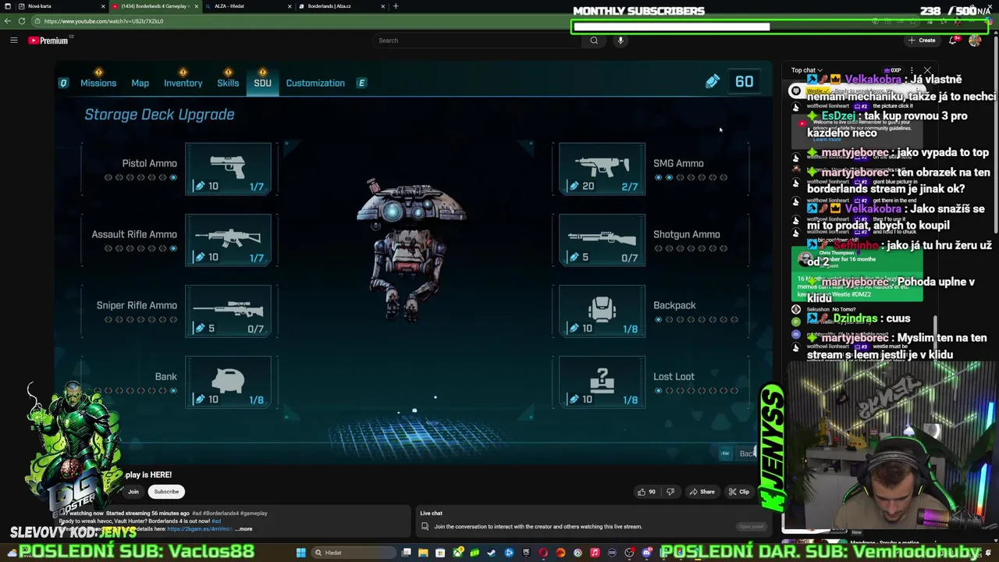Click the E next-tab key icon

pyautogui.click(x=361, y=83)
